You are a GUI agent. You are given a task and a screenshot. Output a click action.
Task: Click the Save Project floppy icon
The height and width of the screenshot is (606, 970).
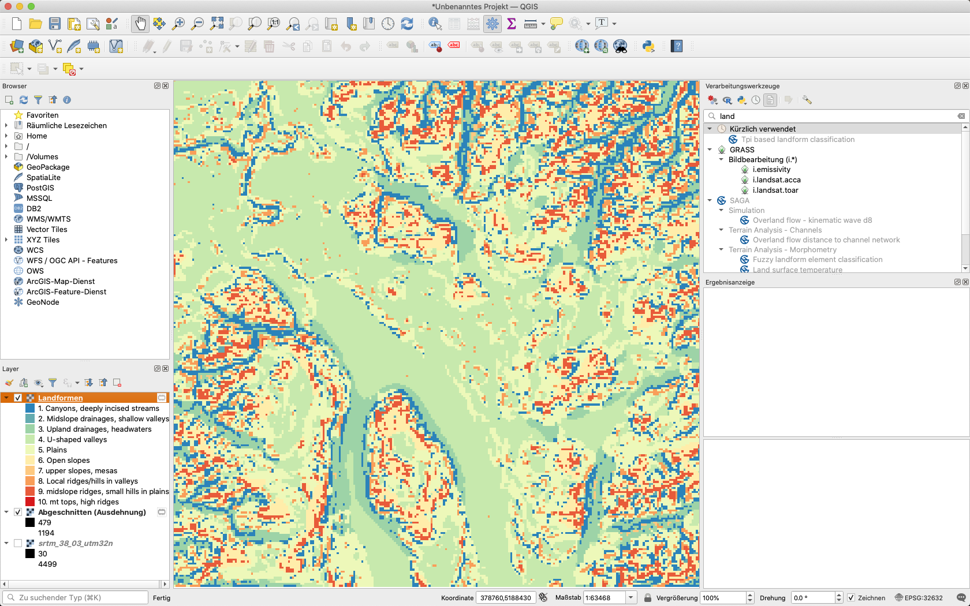[55, 24]
